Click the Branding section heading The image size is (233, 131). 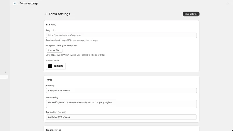pyautogui.click(x=51, y=24)
